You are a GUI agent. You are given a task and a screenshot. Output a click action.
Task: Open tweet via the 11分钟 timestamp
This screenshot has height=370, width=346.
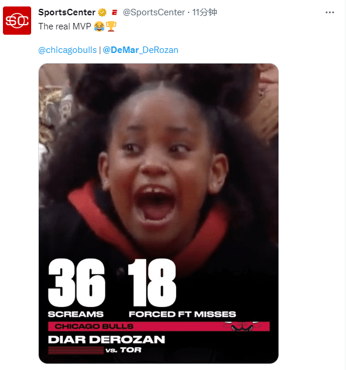point(204,12)
